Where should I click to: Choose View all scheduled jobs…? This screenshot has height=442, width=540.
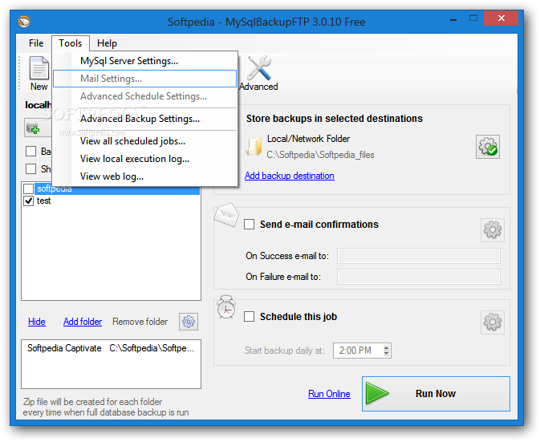coord(144,141)
